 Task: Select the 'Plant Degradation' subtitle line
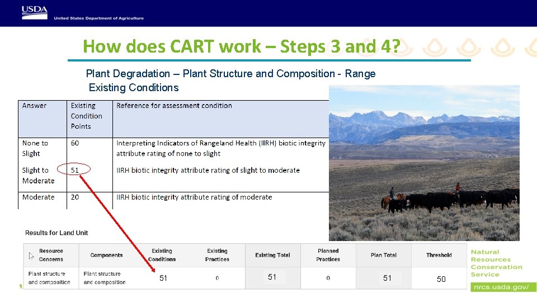[230, 74]
